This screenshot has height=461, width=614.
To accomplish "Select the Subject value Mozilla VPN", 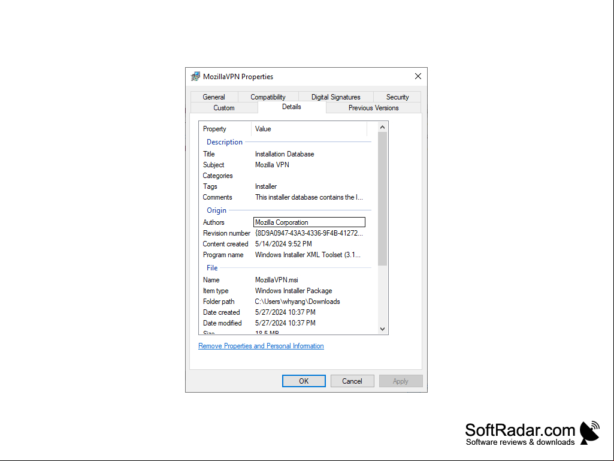I will click(x=272, y=165).
